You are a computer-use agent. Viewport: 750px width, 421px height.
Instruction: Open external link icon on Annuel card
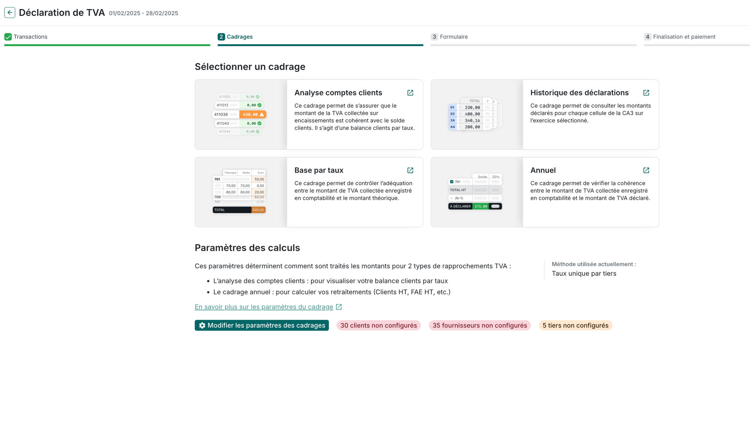646,170
